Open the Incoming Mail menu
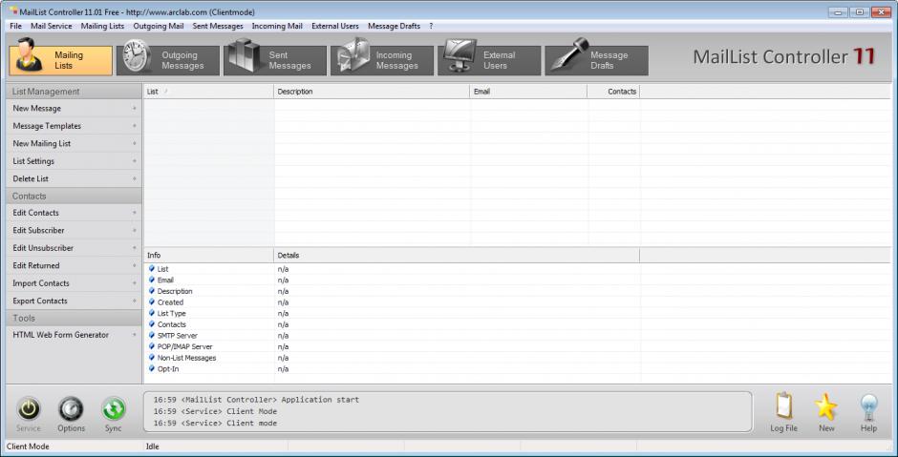The image size is (898, 457). point(277,27)
